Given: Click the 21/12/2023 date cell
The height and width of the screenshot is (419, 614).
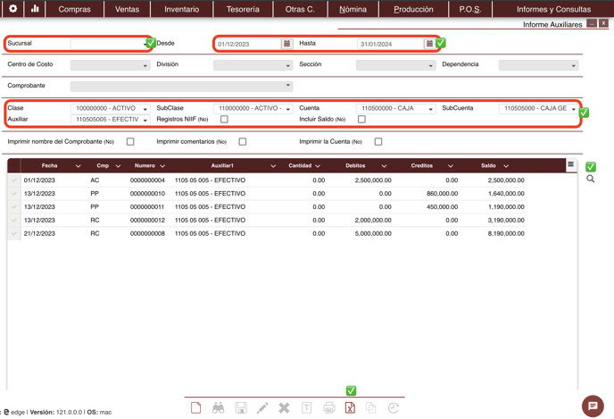Looking at the screenshot, I should pyautogui.click(x=39, y=233).
